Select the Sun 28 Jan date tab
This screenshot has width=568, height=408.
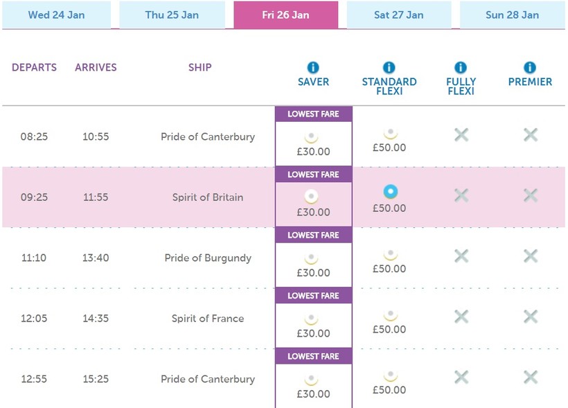(x=512, y=15)
